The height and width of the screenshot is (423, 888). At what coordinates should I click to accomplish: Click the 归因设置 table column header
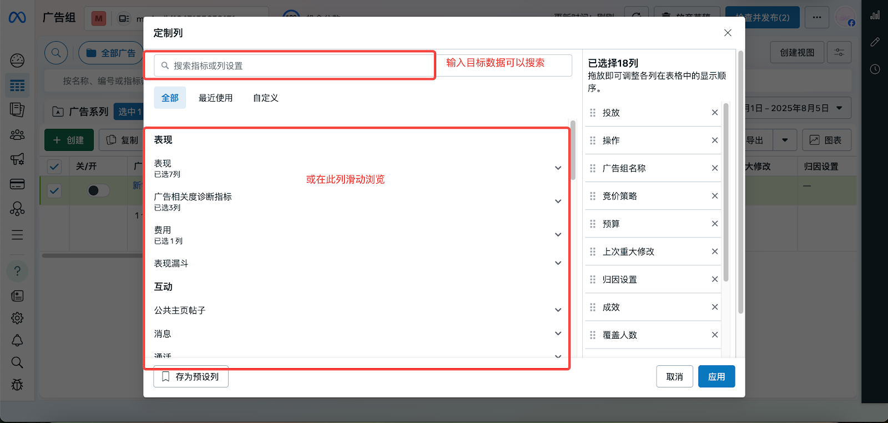[821, 167]
